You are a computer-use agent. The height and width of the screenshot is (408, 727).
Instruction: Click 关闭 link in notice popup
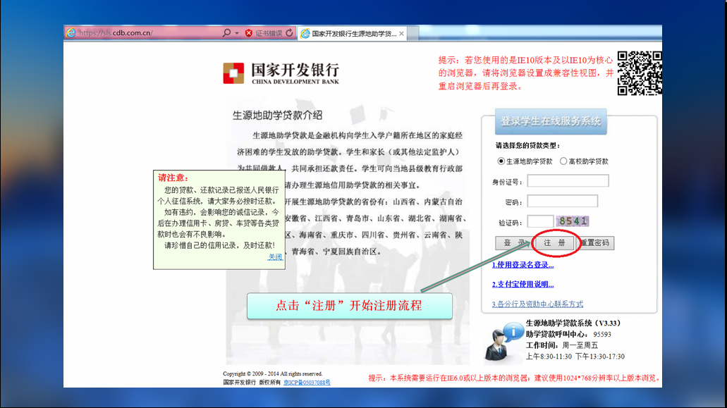pos(275,257)
